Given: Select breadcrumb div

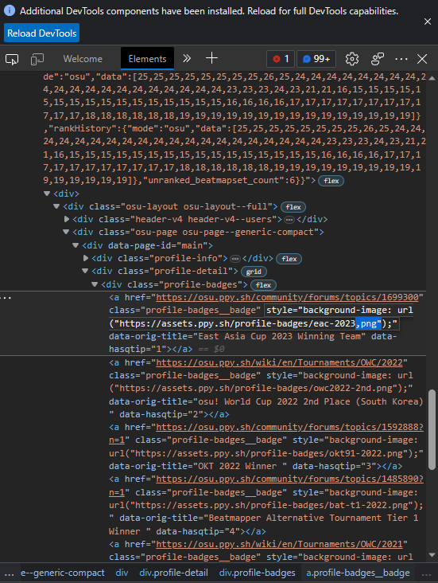Looking at the screenshot, I should pyautogui.click(x=122, y=573).
